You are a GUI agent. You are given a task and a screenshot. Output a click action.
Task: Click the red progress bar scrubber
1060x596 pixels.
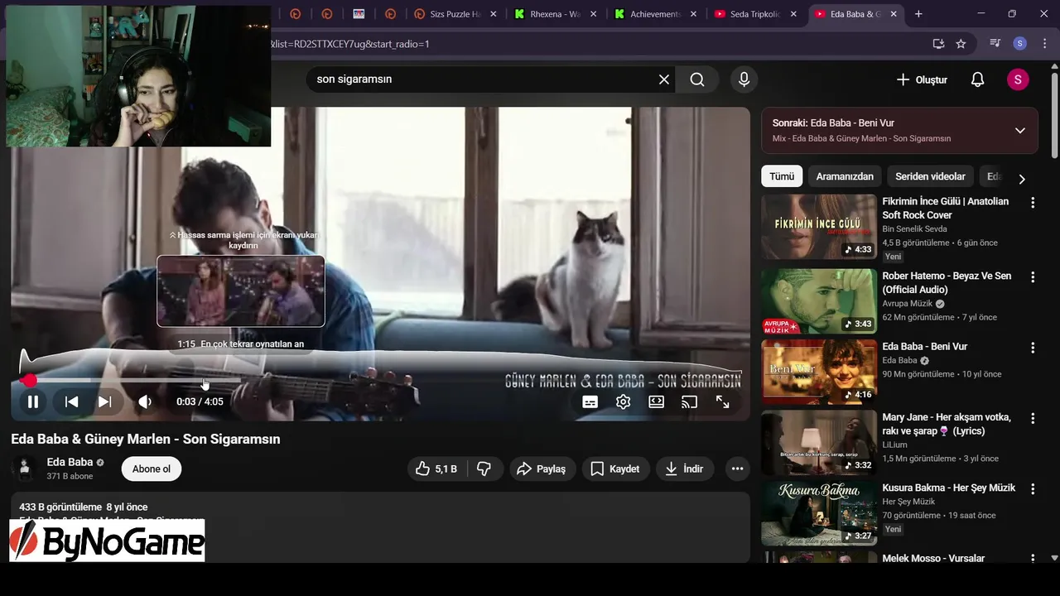[29, 380]
